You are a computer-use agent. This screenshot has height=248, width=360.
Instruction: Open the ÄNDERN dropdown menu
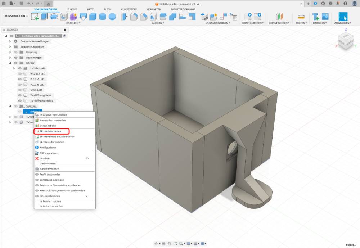point(158,23)
